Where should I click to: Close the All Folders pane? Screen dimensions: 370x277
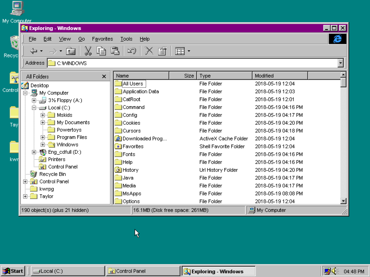104,76
